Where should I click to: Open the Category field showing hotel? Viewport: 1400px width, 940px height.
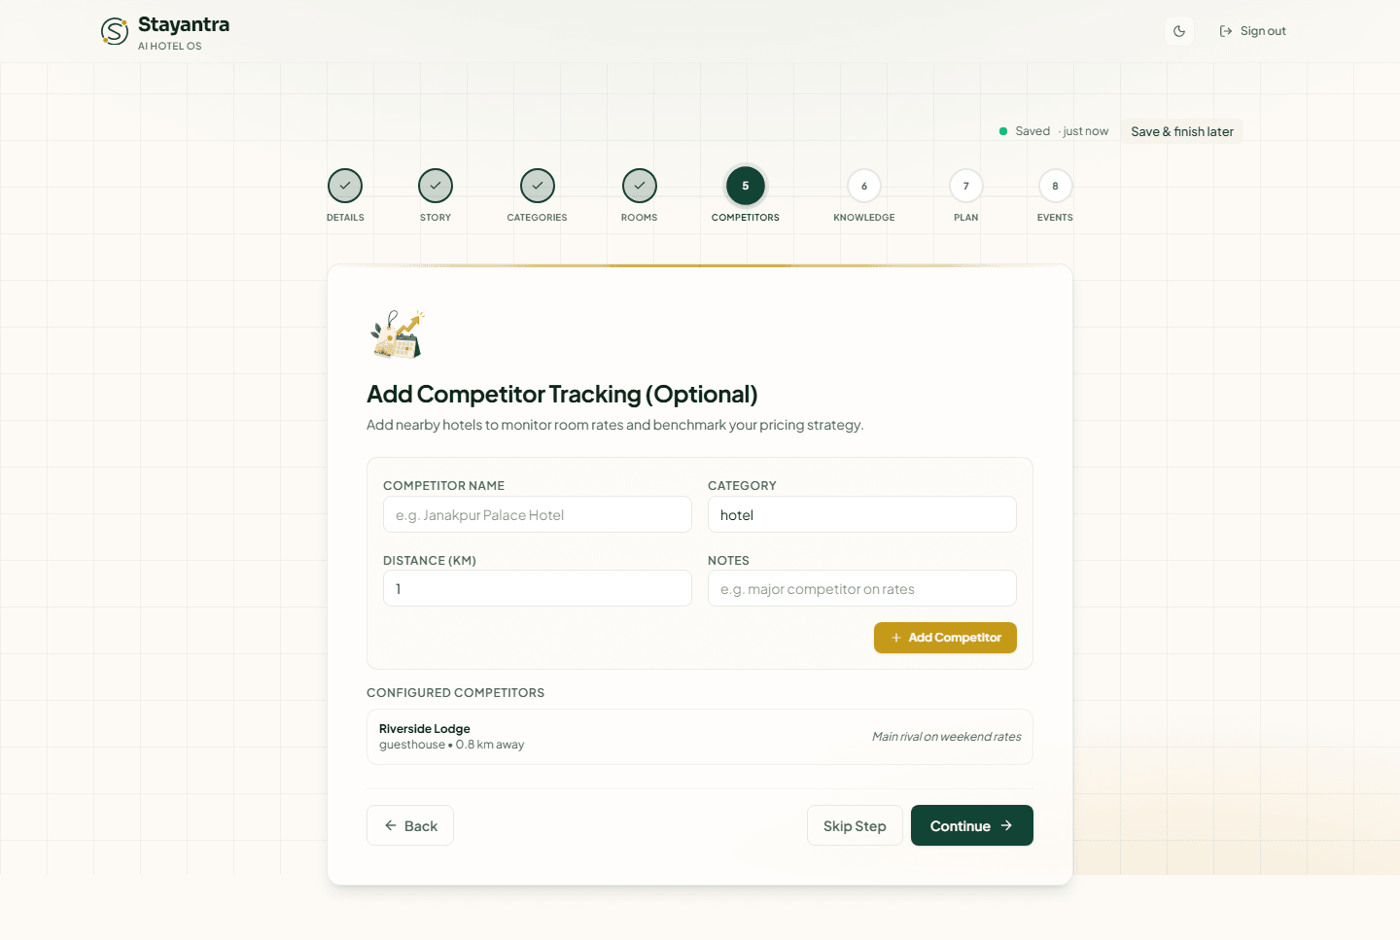pyautogui.click(x=862, y=514)
